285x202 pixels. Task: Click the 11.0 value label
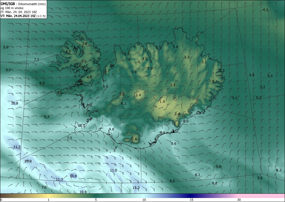tap(113, 170)
